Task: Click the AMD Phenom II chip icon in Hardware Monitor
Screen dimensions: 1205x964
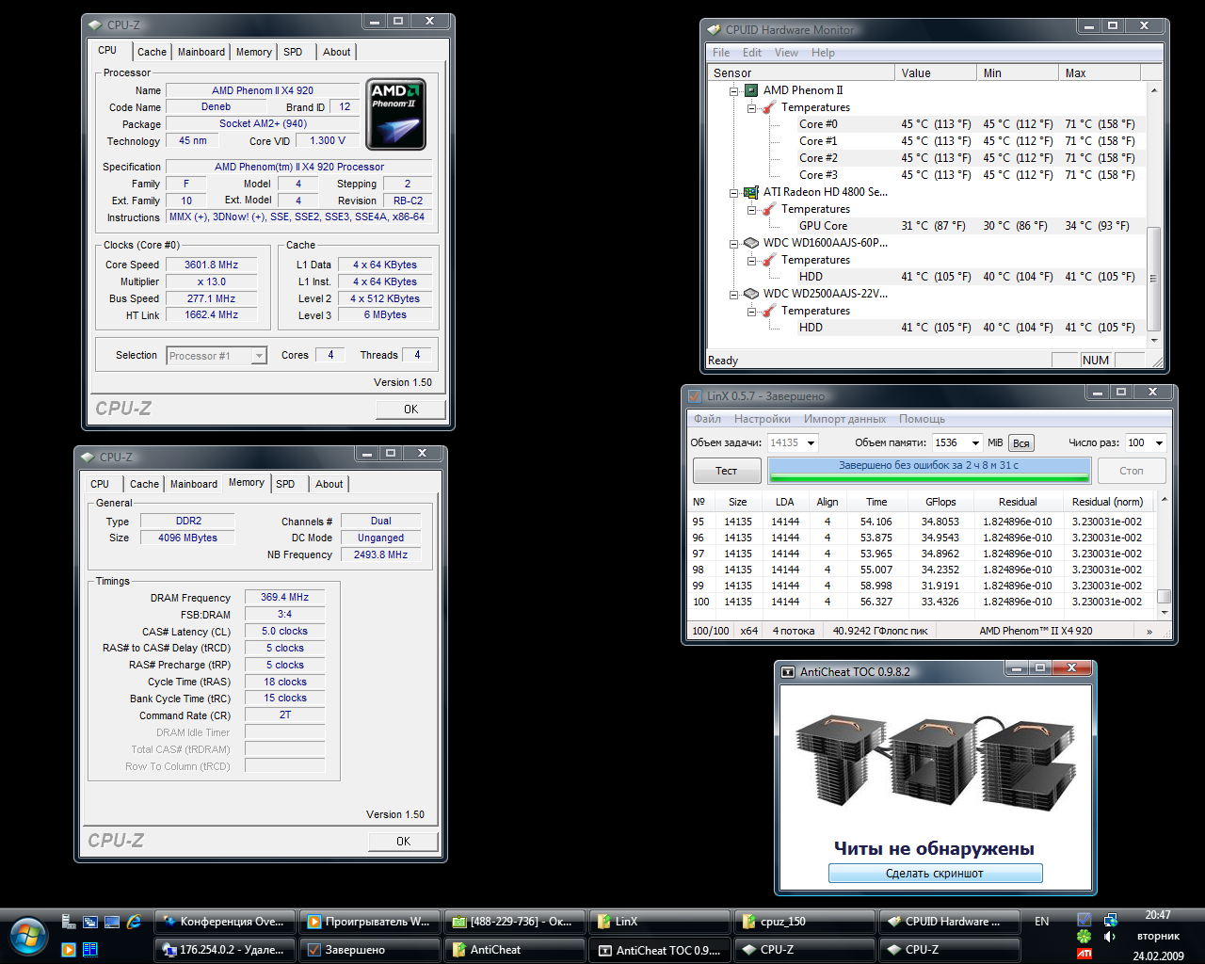Action: pos(751,90)
